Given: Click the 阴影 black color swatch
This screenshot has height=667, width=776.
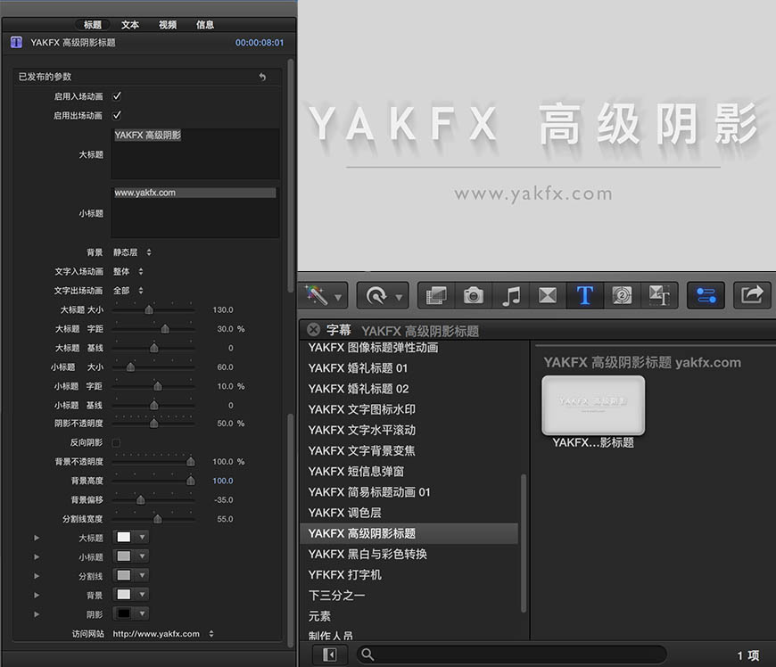Looking at the screenshot, I should click(124, 613).
